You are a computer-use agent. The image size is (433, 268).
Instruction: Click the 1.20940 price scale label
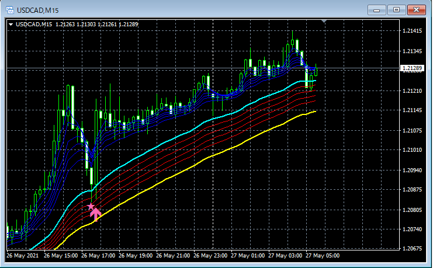coord(413,170)
